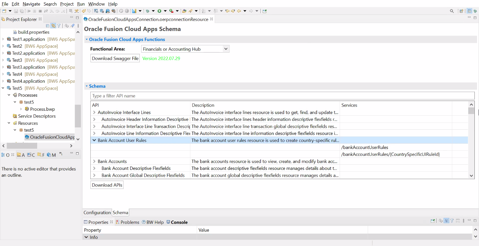Viewport: 479px width, 246px height.
Task: Switch to the Configuration tab
Action: click(97, 213)
